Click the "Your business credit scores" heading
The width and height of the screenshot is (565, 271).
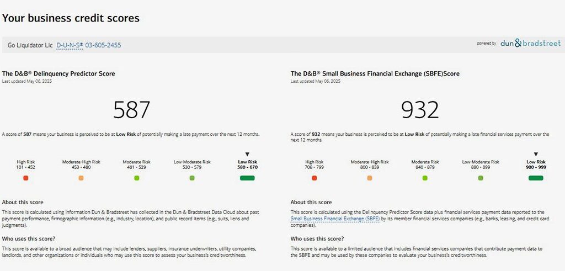pos(71,18)
